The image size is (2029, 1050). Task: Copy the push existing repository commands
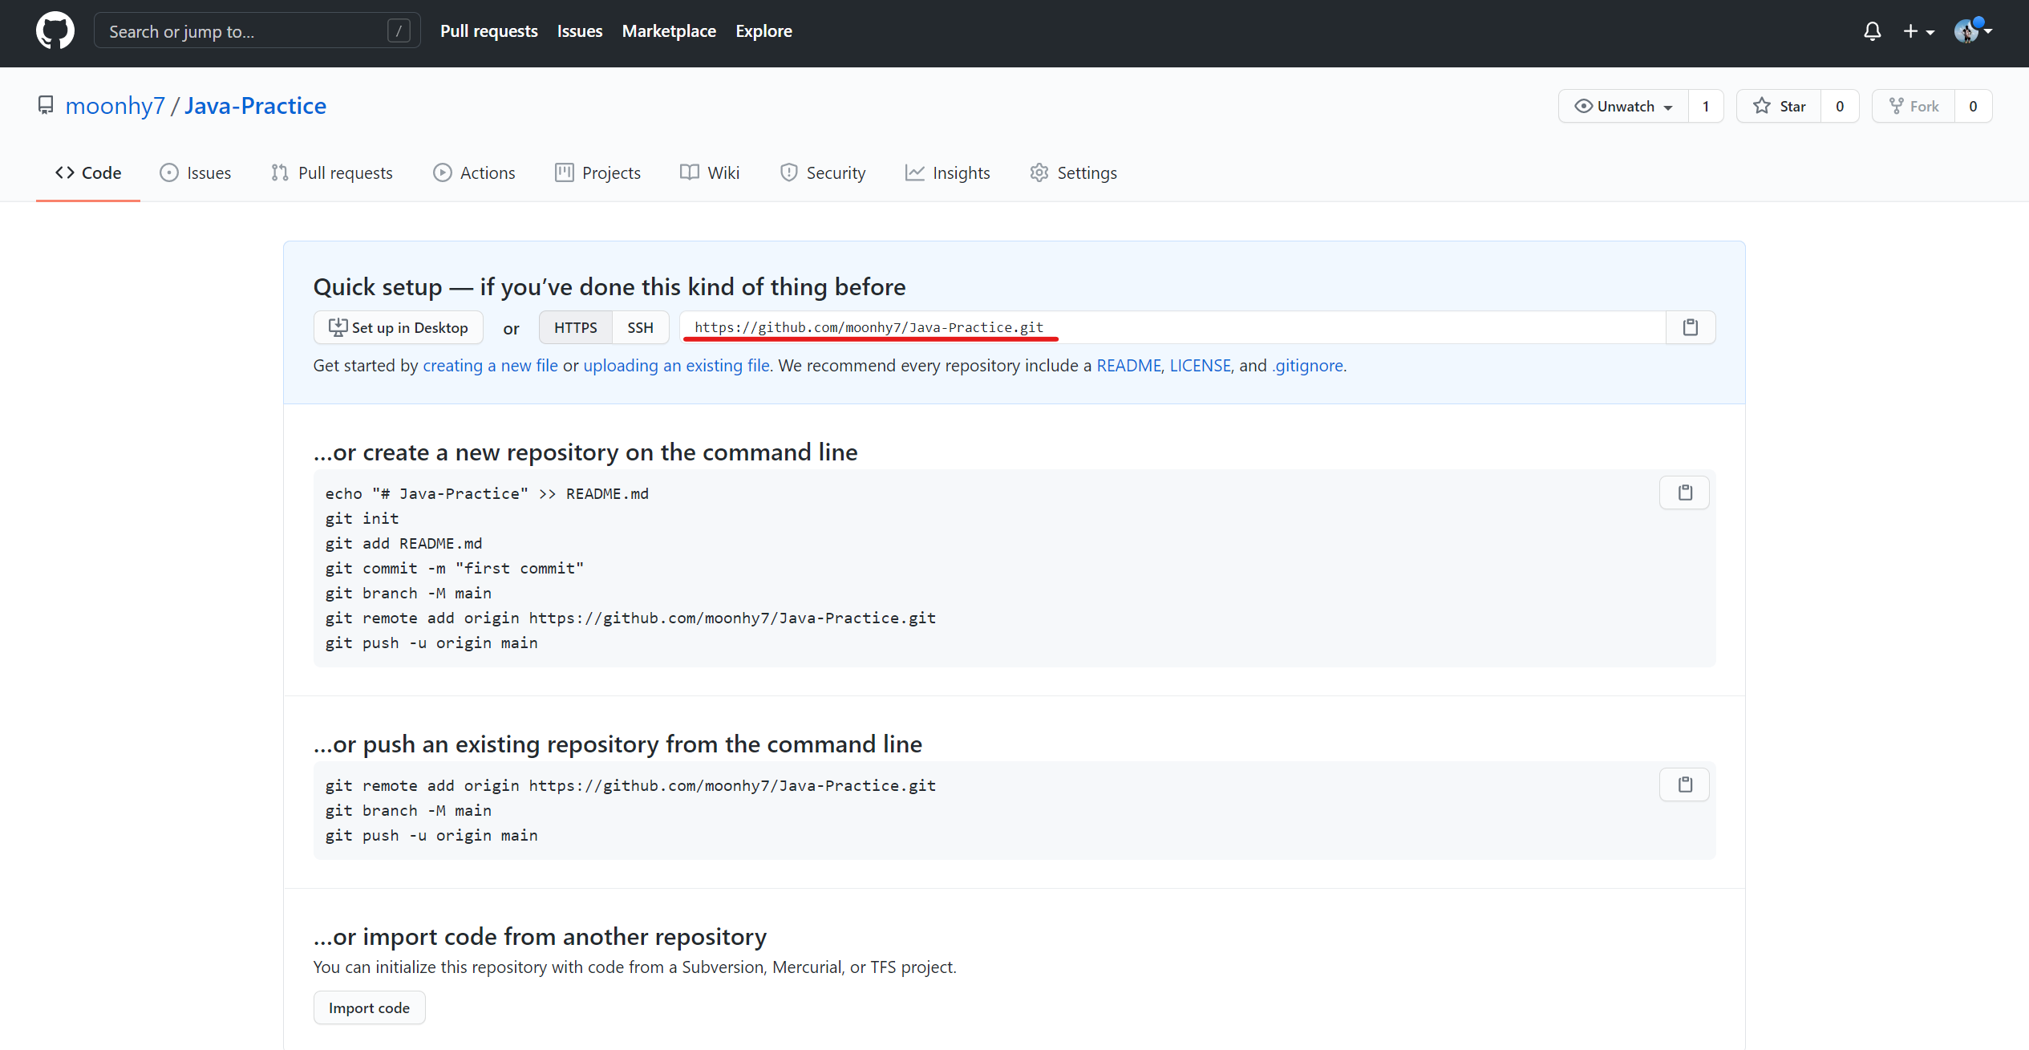tap(1684, 784)
